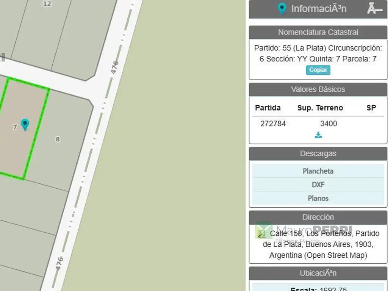Collapse the Nomenclatura Catastral section header
Viewport: 388px width, 291px height.
click(x=318, y=32)
